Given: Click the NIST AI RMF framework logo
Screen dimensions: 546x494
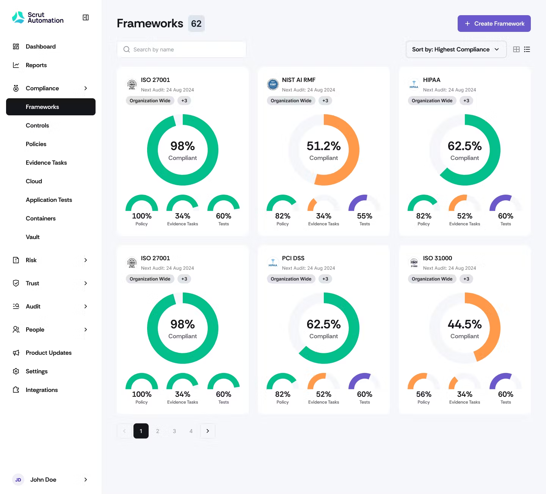Looking at the screenshot, I should click(x=273, y=84).
